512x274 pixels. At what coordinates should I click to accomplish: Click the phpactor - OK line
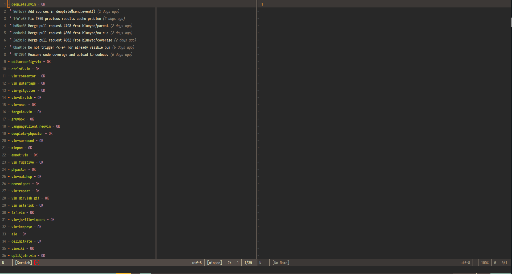pos(22,169)
